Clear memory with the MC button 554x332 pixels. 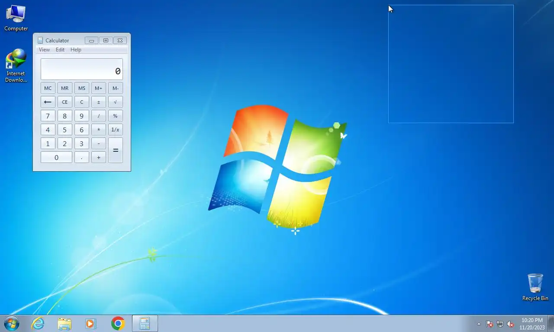point(48,88)
